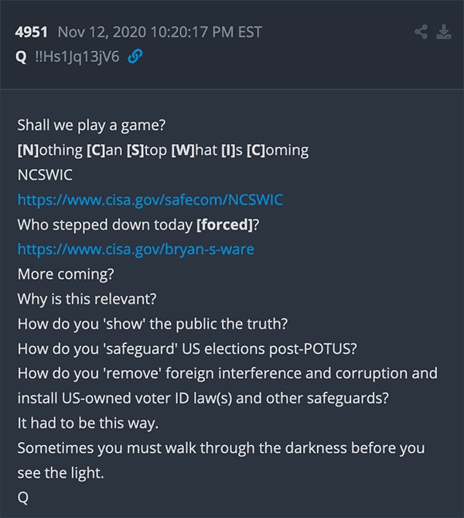Click the 'More coming?' line
Screen dimensions: 464x518
66,274
